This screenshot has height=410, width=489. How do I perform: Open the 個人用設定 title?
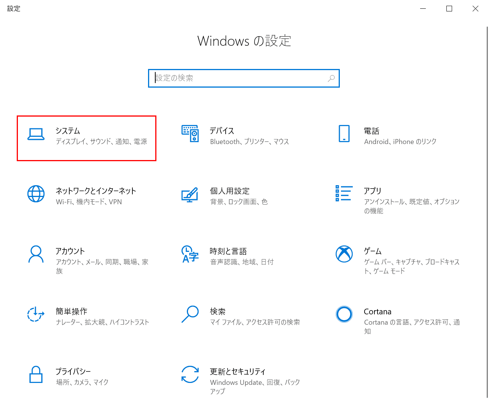(229, 191)
